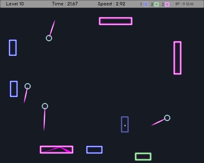
Task: Click the ball on the right side of the field
Action: pos(167,118)
